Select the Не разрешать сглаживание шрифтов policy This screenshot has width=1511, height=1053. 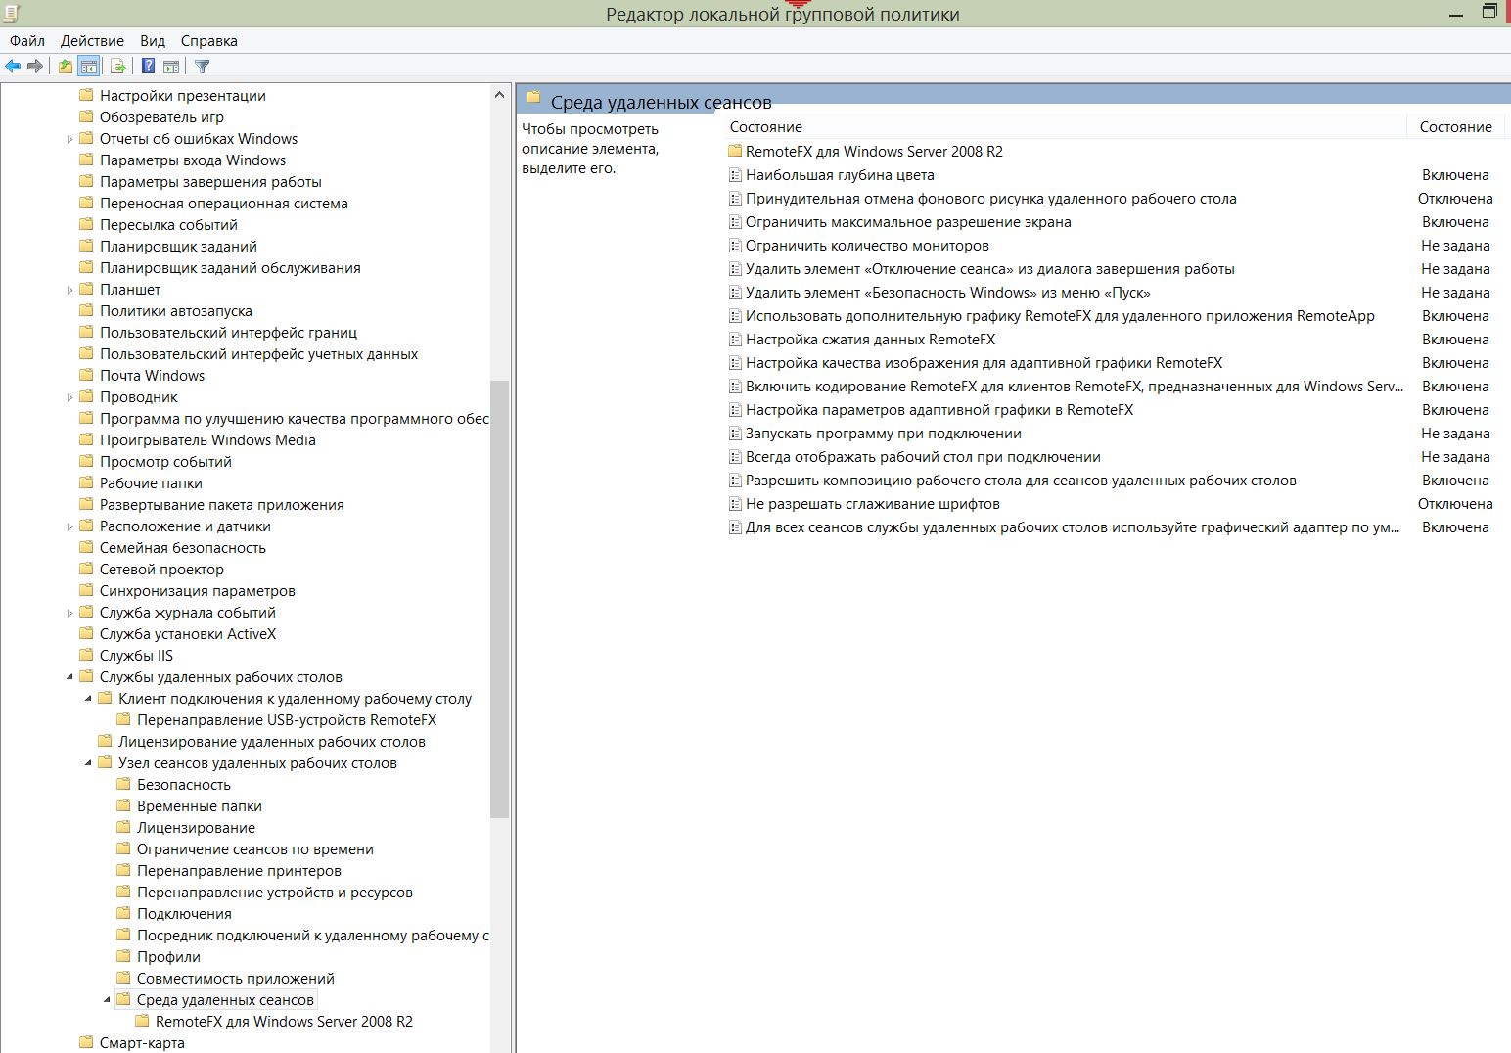872,504
